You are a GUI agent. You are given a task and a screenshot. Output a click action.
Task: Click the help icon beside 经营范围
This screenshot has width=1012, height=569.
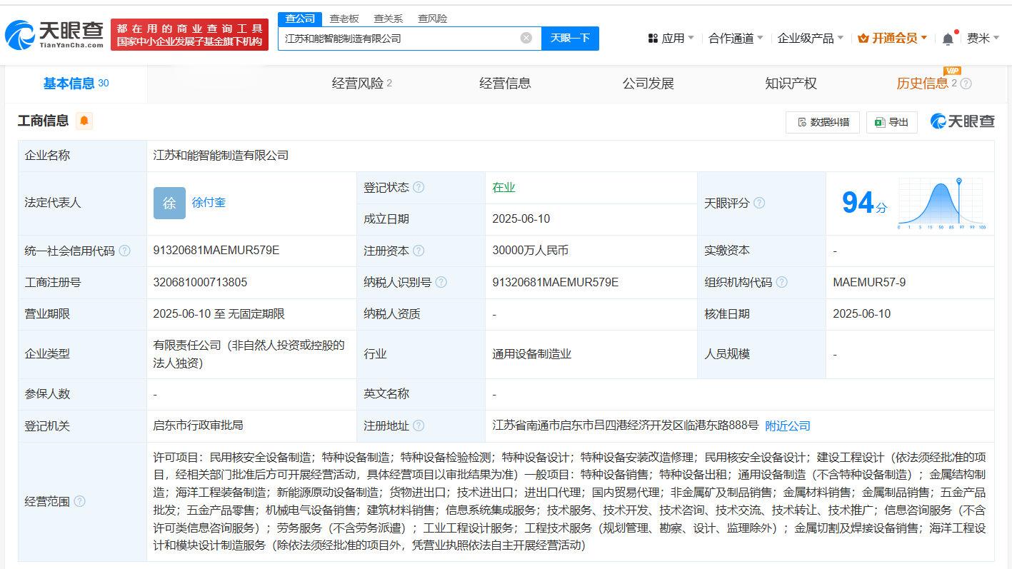[x=79, y=501]
